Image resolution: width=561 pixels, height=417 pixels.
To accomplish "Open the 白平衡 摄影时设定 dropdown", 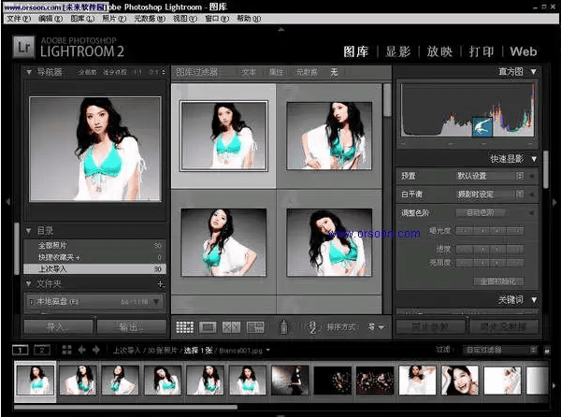I will (x=490, y=194).
